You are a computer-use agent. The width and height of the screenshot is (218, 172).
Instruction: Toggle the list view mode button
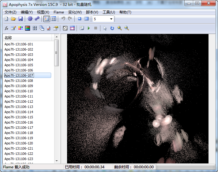(x=47, y=19)
